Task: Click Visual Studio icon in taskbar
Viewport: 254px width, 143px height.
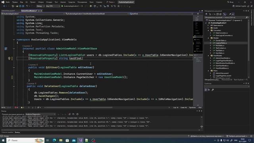Action: [80, 140]
